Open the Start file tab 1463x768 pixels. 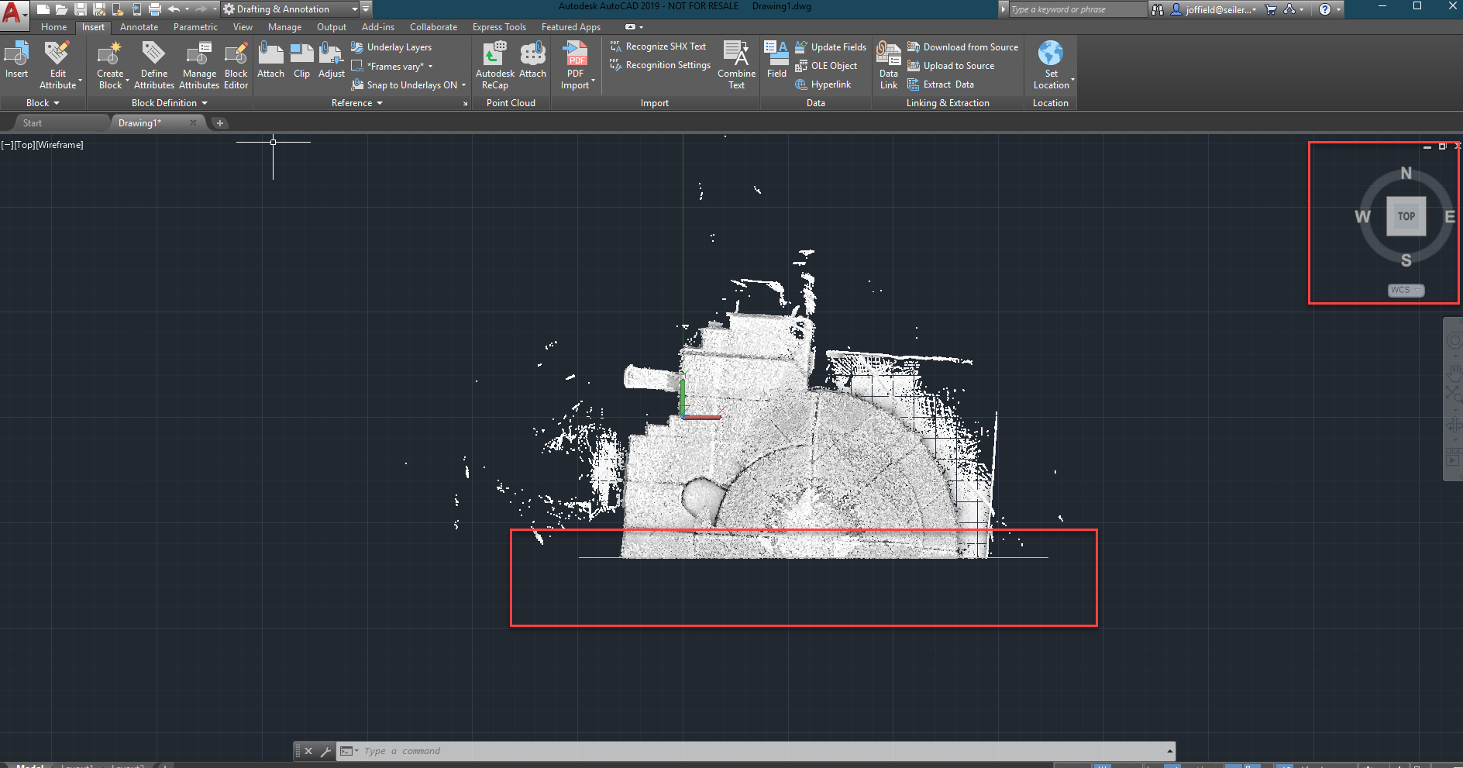[x=33, y=123]
